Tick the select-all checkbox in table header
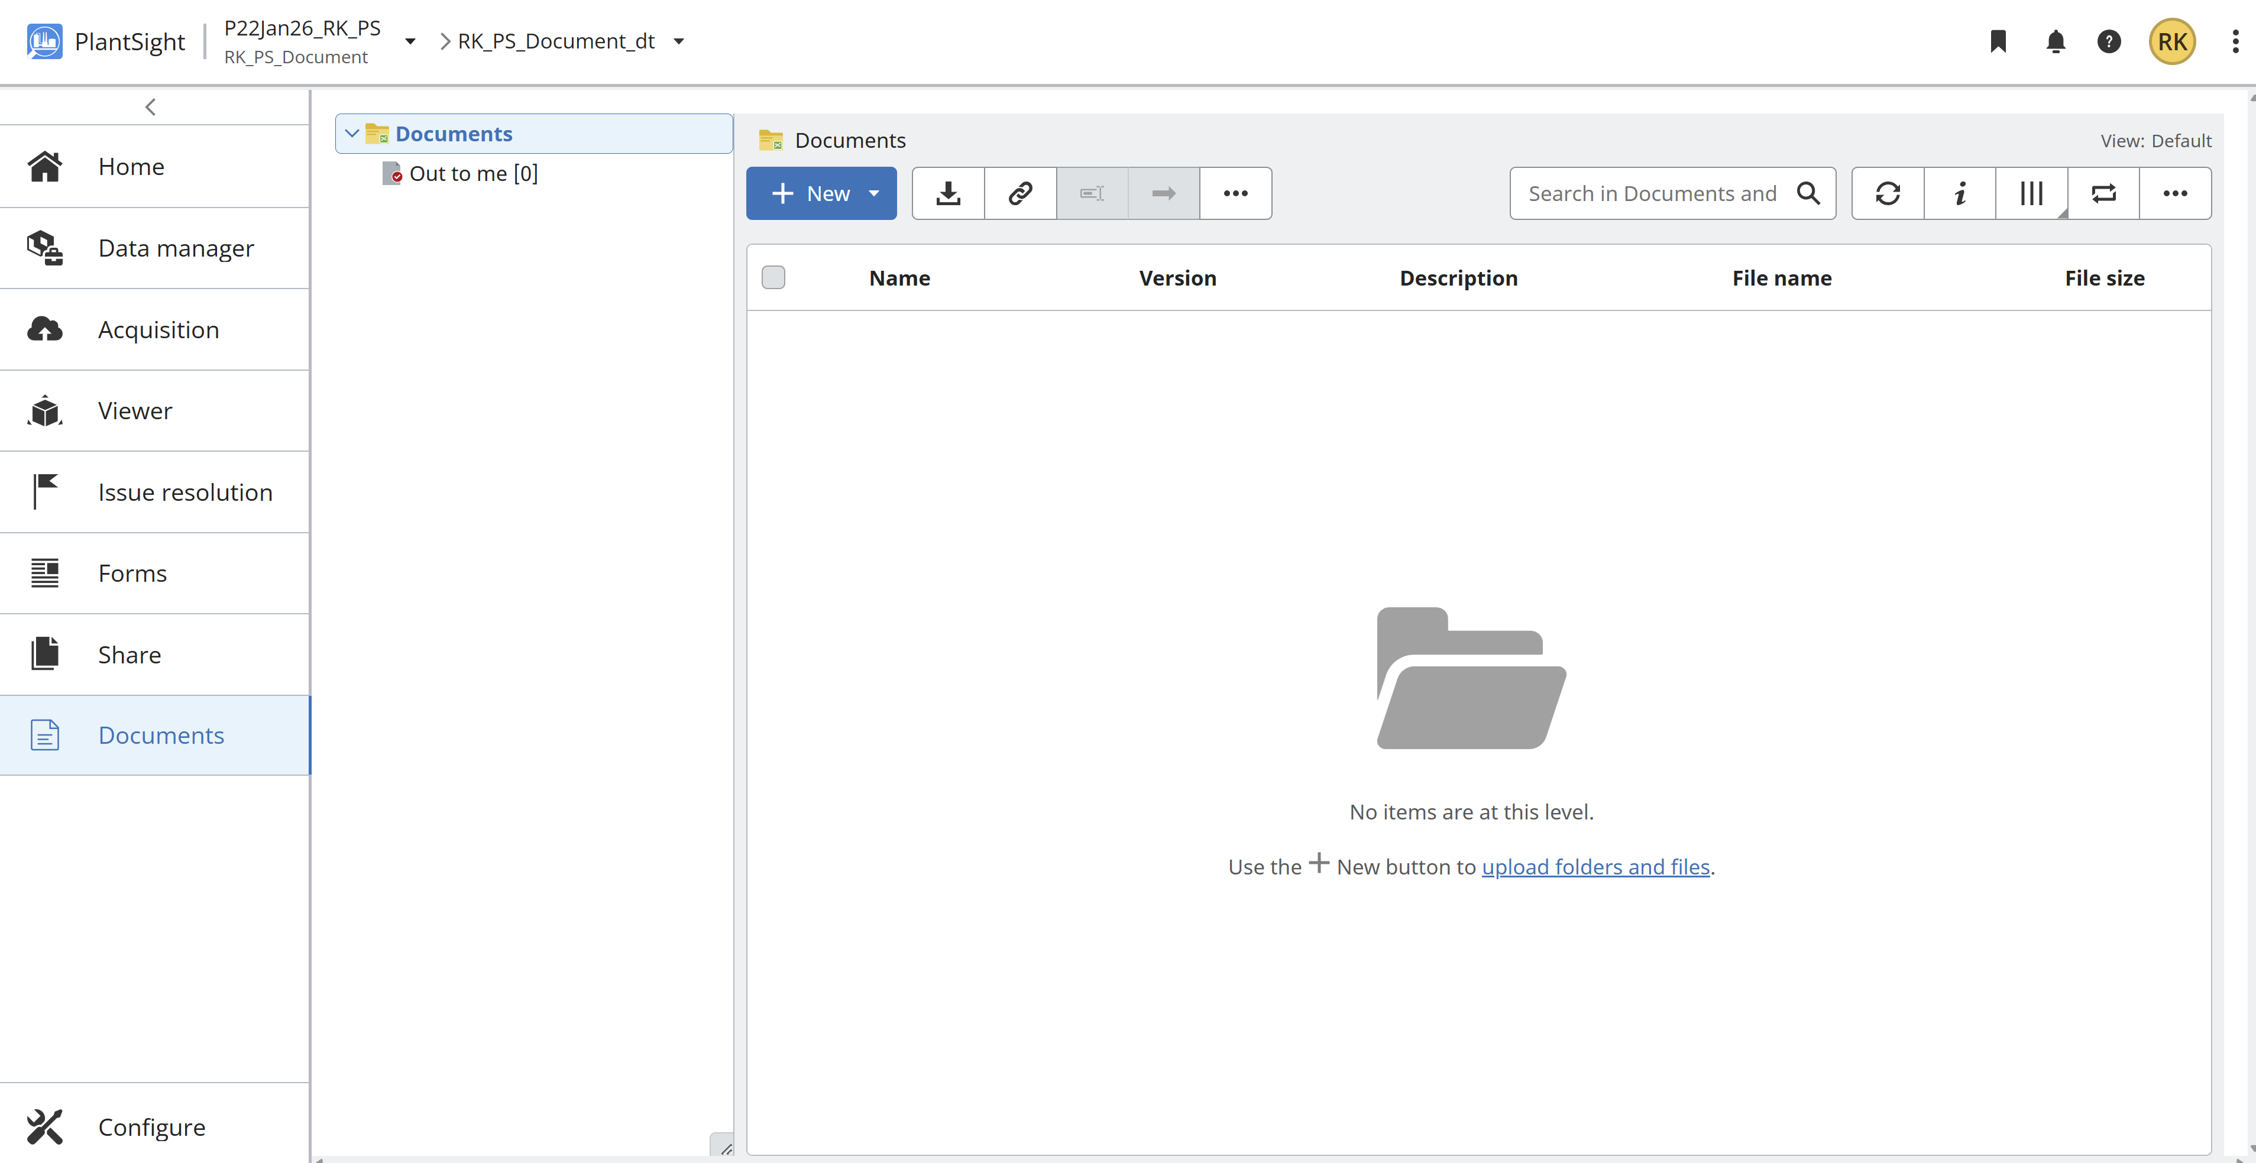Screen dimensions: 2256x1163 coord(772,278)
